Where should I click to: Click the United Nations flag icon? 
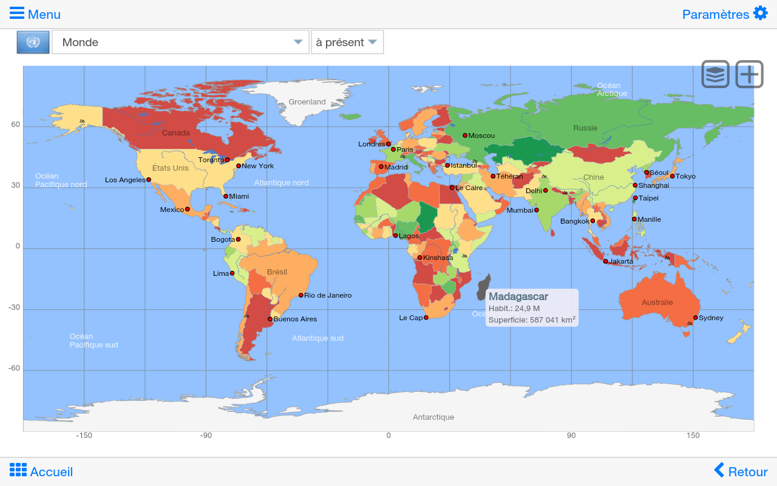click(32, 42)
